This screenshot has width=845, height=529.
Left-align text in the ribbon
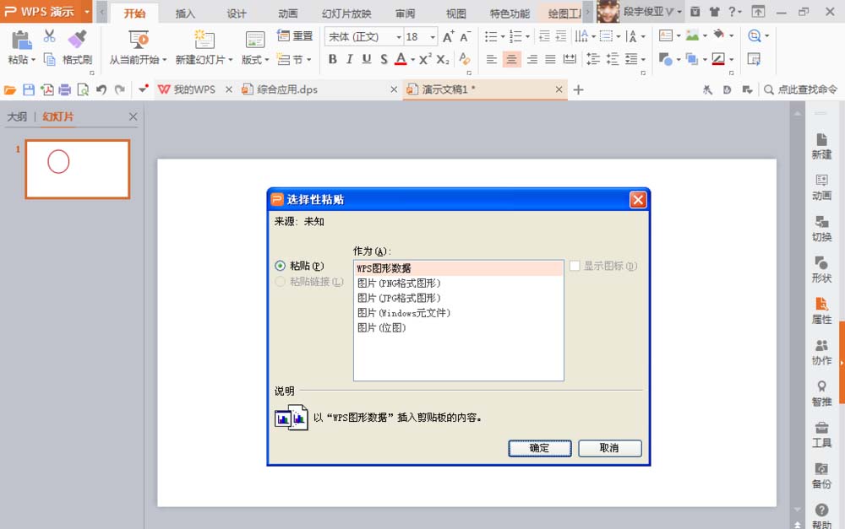pyautogui.click(x=492, y=59)
